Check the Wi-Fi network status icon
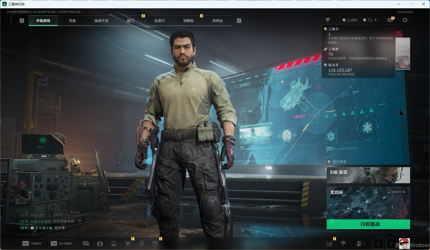Image resolution: width=430 pixels, height=250 pixels. [x=328, y=20]
